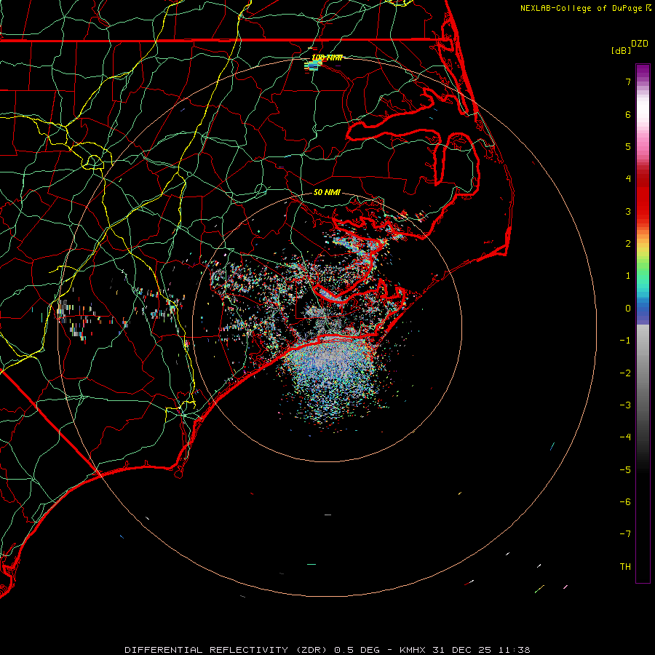655x655 pixels.
Task: Click scale value 3 on legend
Action: click(x=628, y=211)
